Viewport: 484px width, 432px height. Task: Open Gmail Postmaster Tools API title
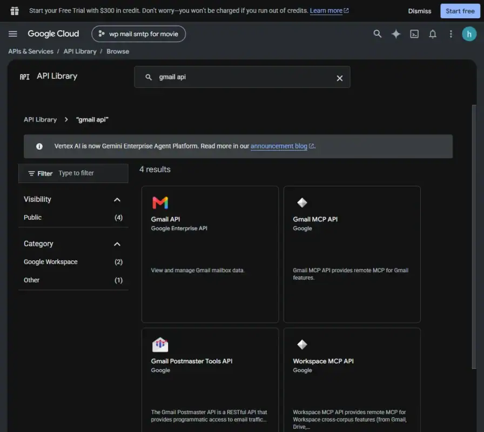[192, 361]
